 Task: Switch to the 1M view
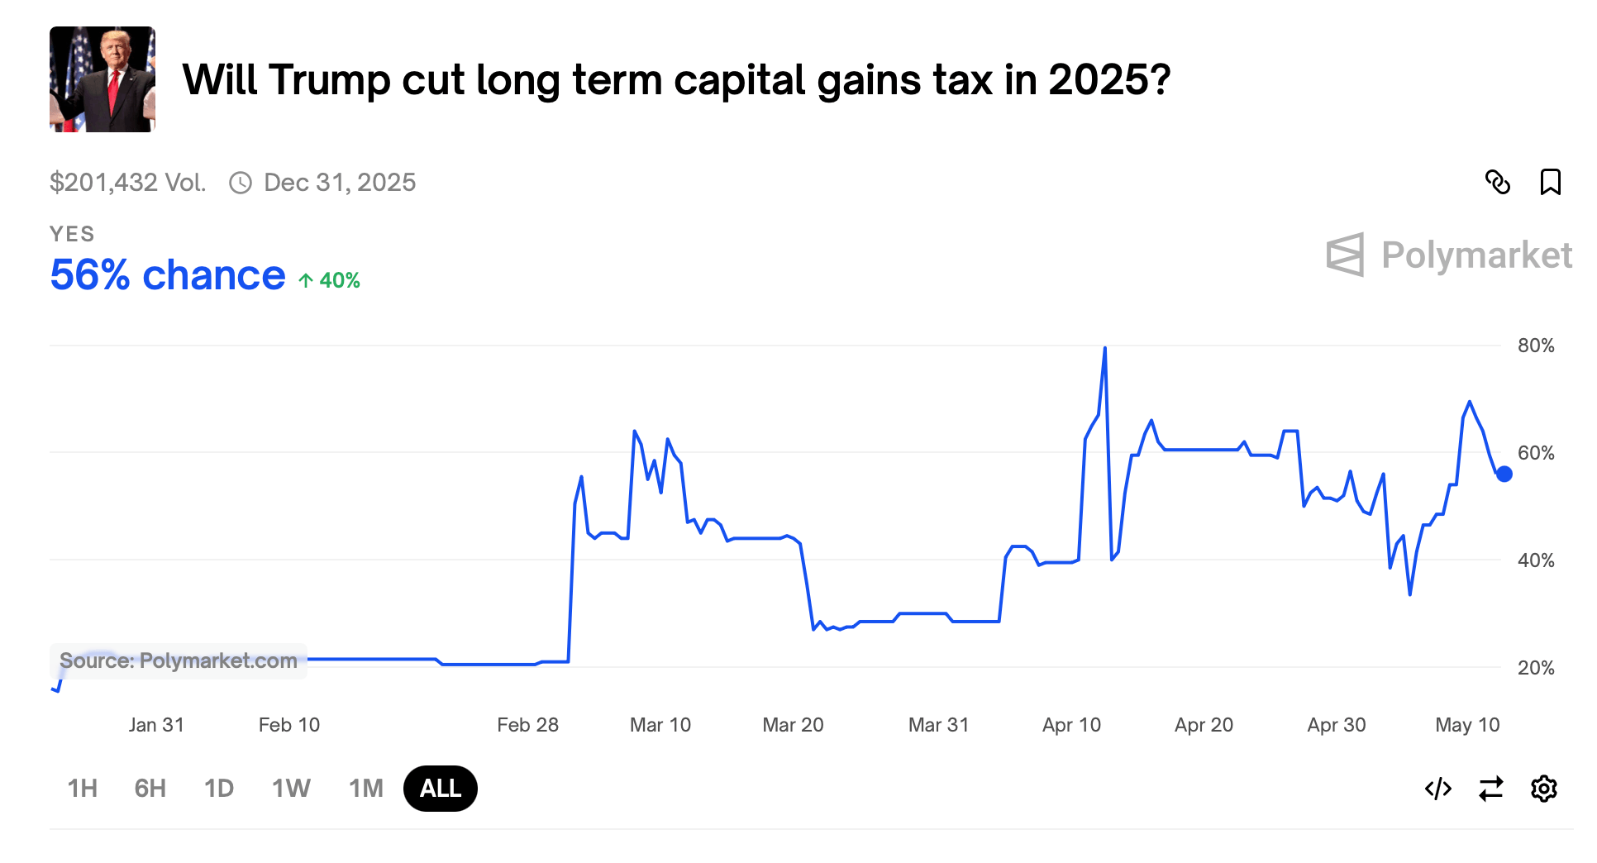coord(365,789)
